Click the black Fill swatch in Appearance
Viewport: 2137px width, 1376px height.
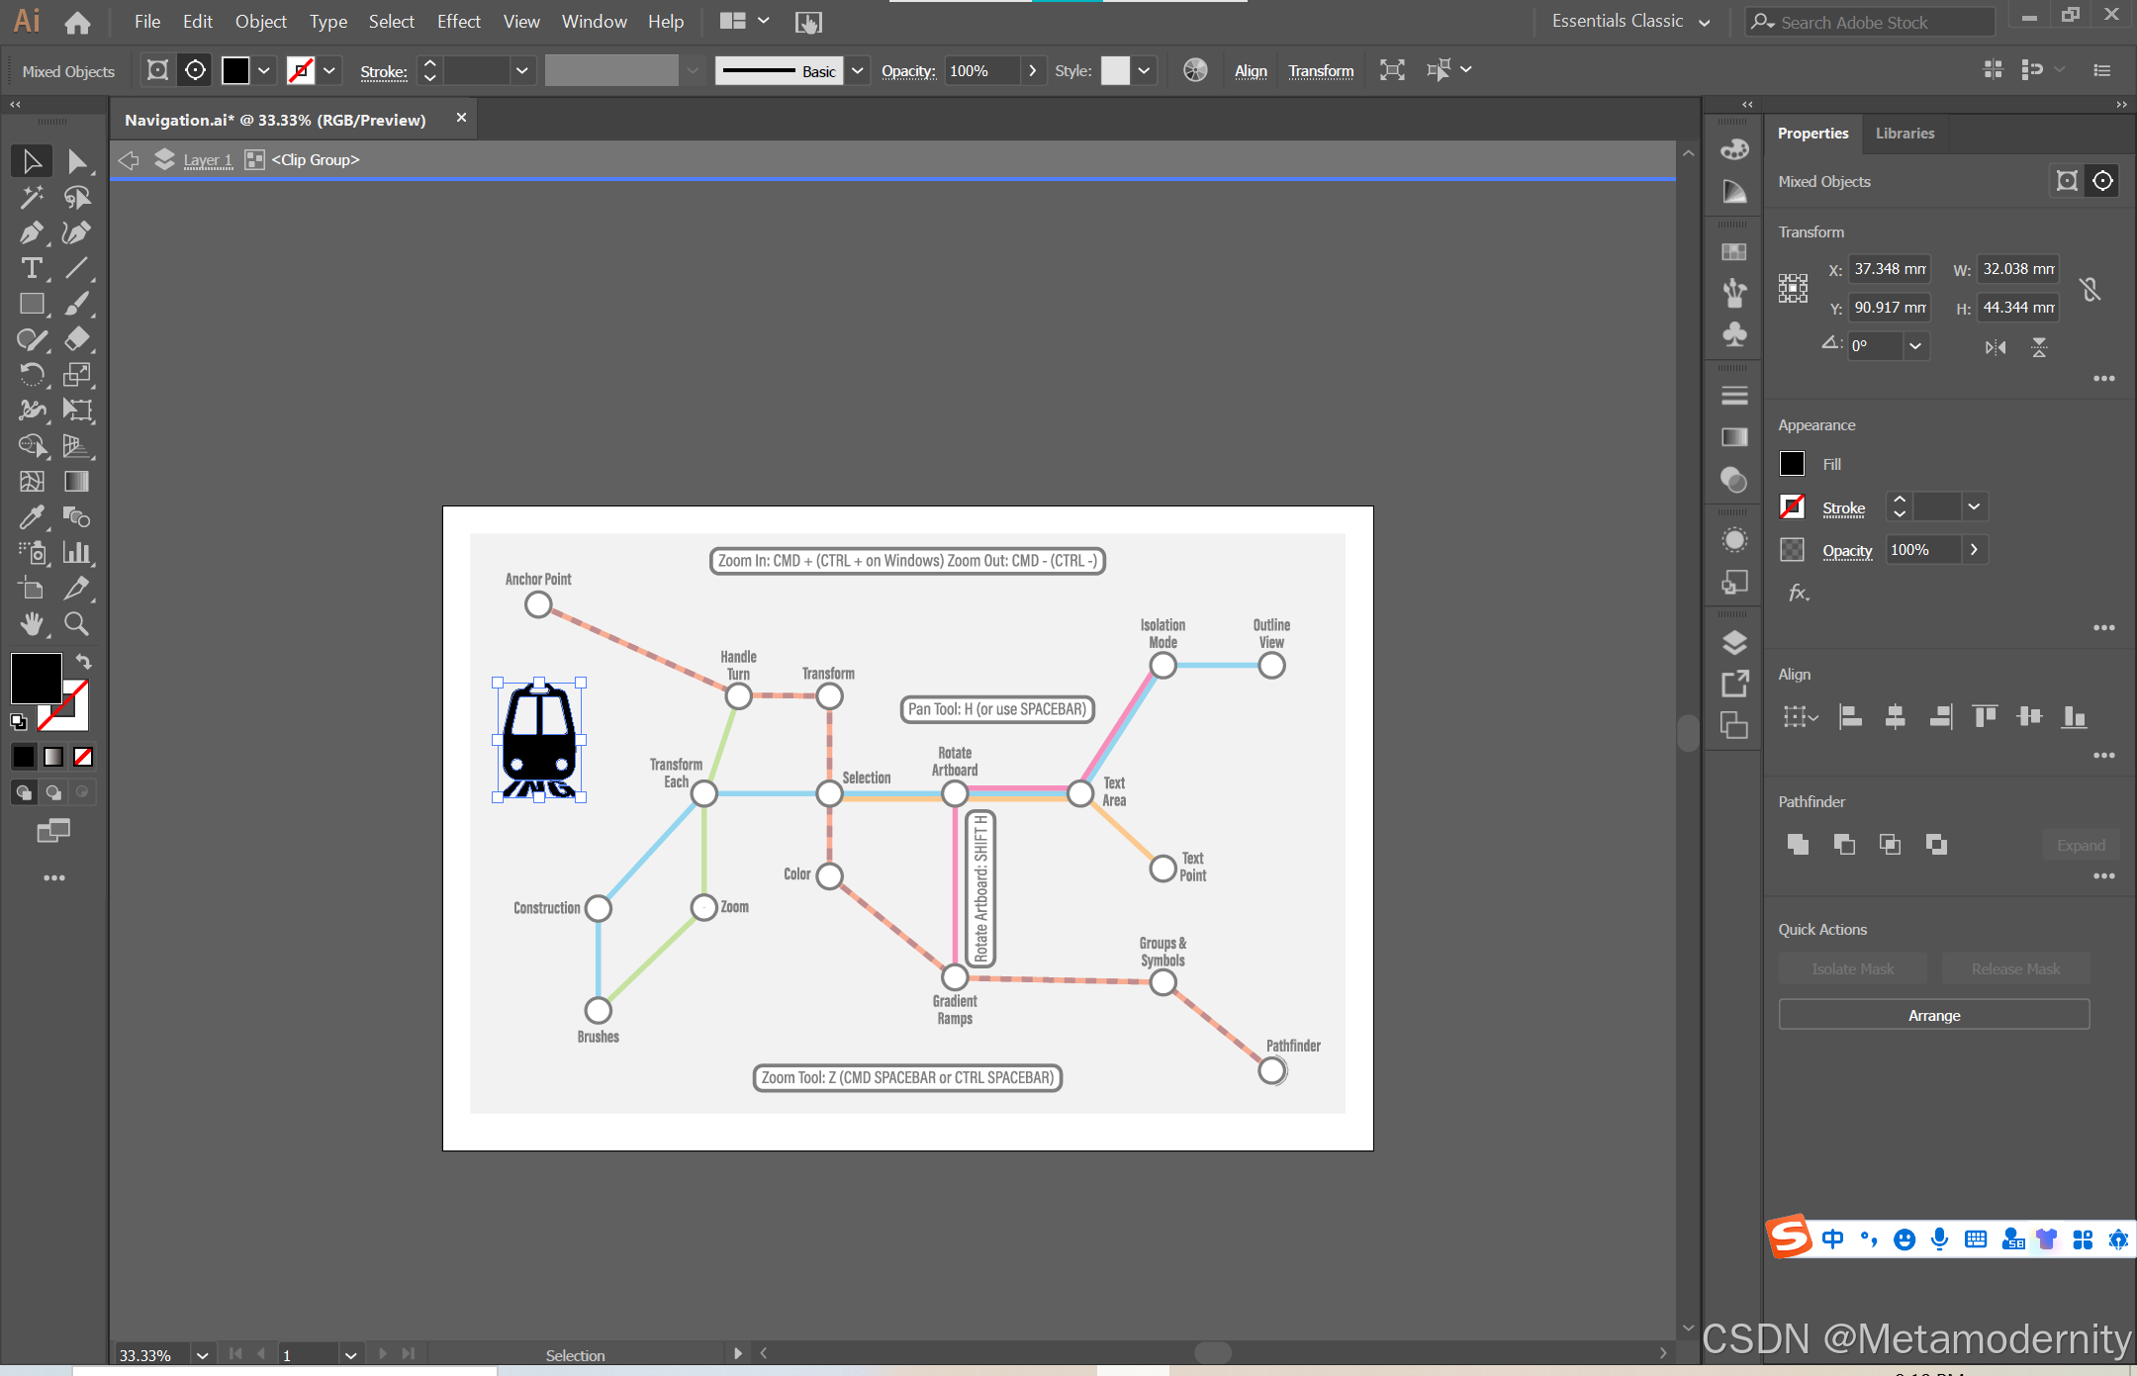click(1792, 464)
